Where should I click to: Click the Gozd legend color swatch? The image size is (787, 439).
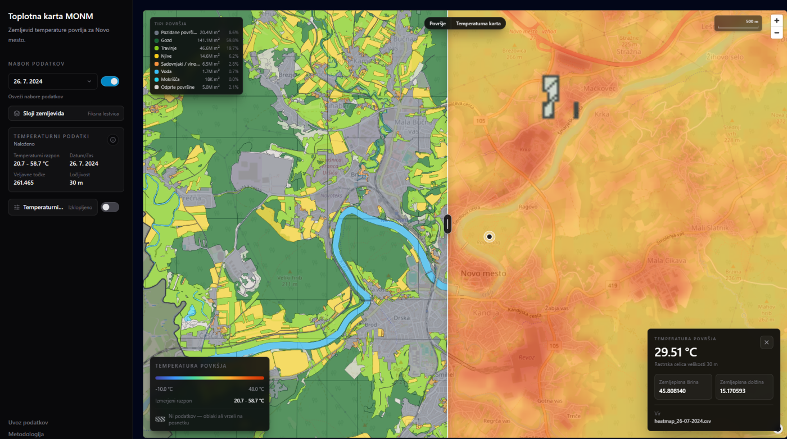click(157, 40)
